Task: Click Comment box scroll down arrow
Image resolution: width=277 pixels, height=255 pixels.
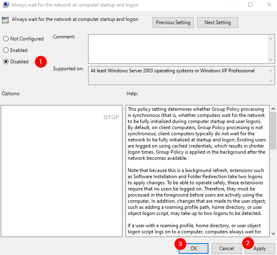Action: pyautogui.click(x=270, y=59)
